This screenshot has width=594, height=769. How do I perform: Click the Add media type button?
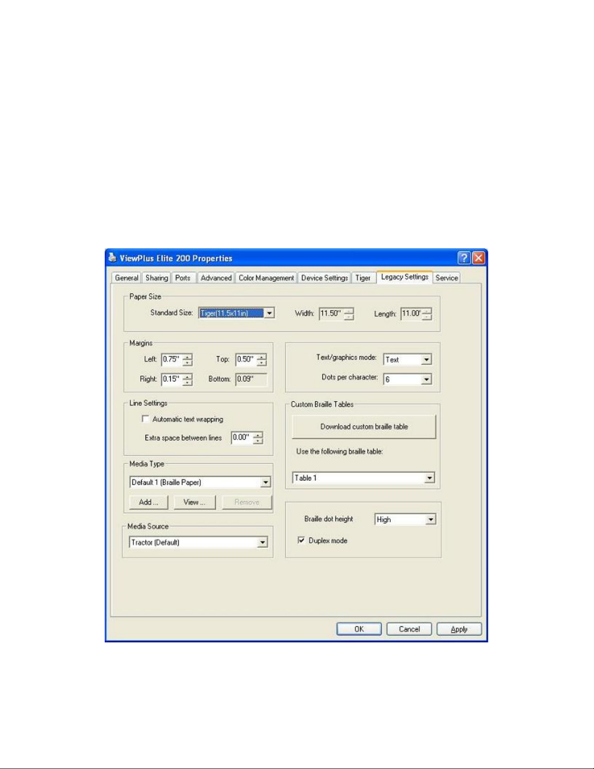pos(149,502)
